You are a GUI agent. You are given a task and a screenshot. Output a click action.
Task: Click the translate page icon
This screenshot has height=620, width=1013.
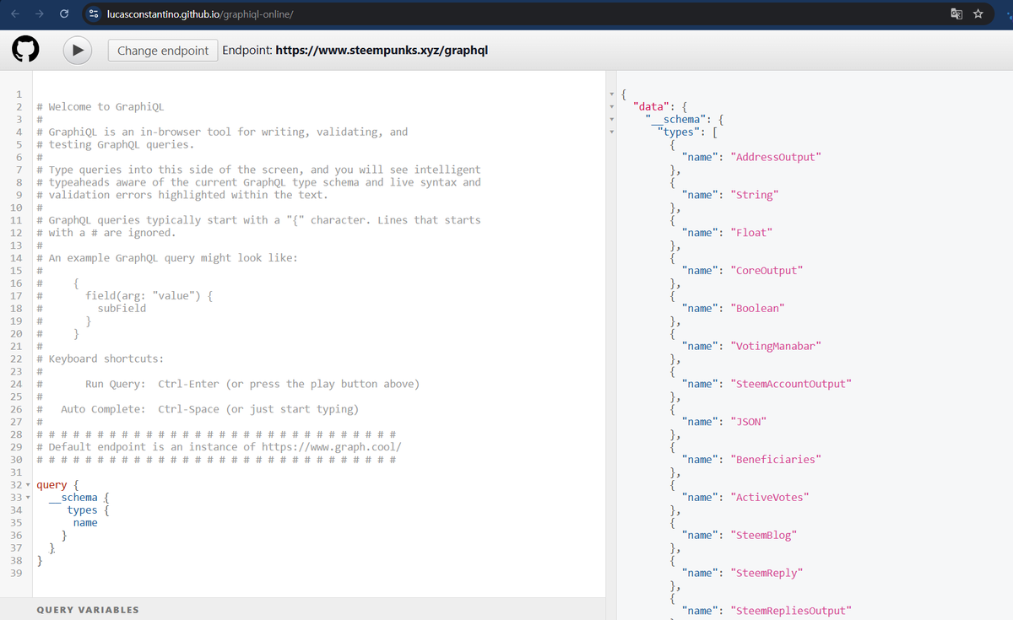[x=958, y=13]
